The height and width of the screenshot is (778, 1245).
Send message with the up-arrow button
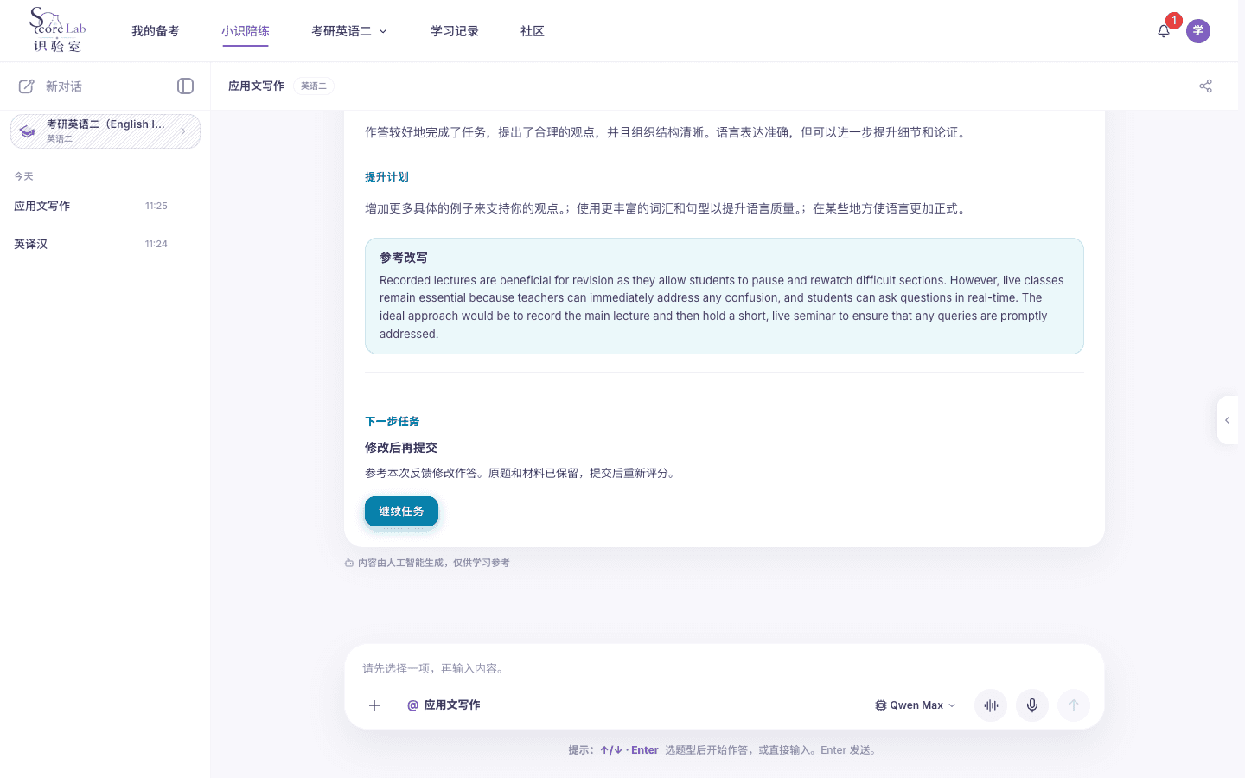[1074, 705]
